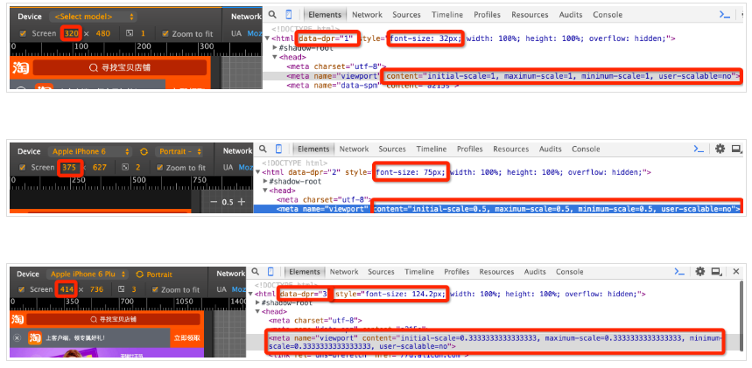This screenshot has width=752, height=368.
Task: Switch to Network tab in the 320-width DevTools panel
Action: [x=367, y=14]
